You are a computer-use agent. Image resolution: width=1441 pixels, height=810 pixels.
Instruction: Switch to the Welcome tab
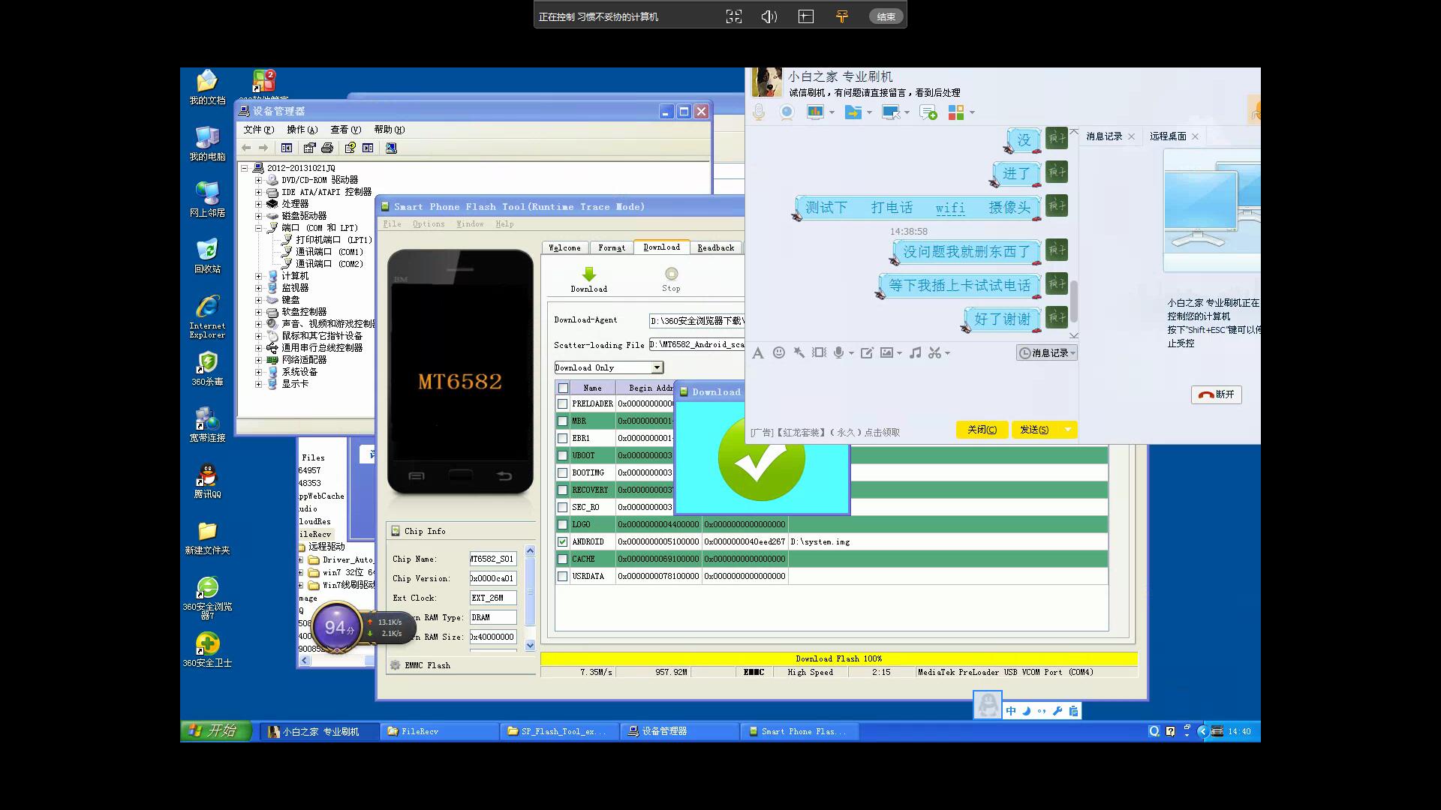pos(564,247)
